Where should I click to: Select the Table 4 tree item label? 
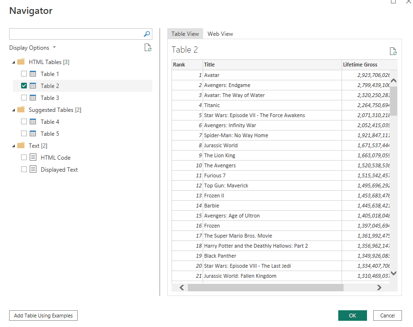pos(50,122)
